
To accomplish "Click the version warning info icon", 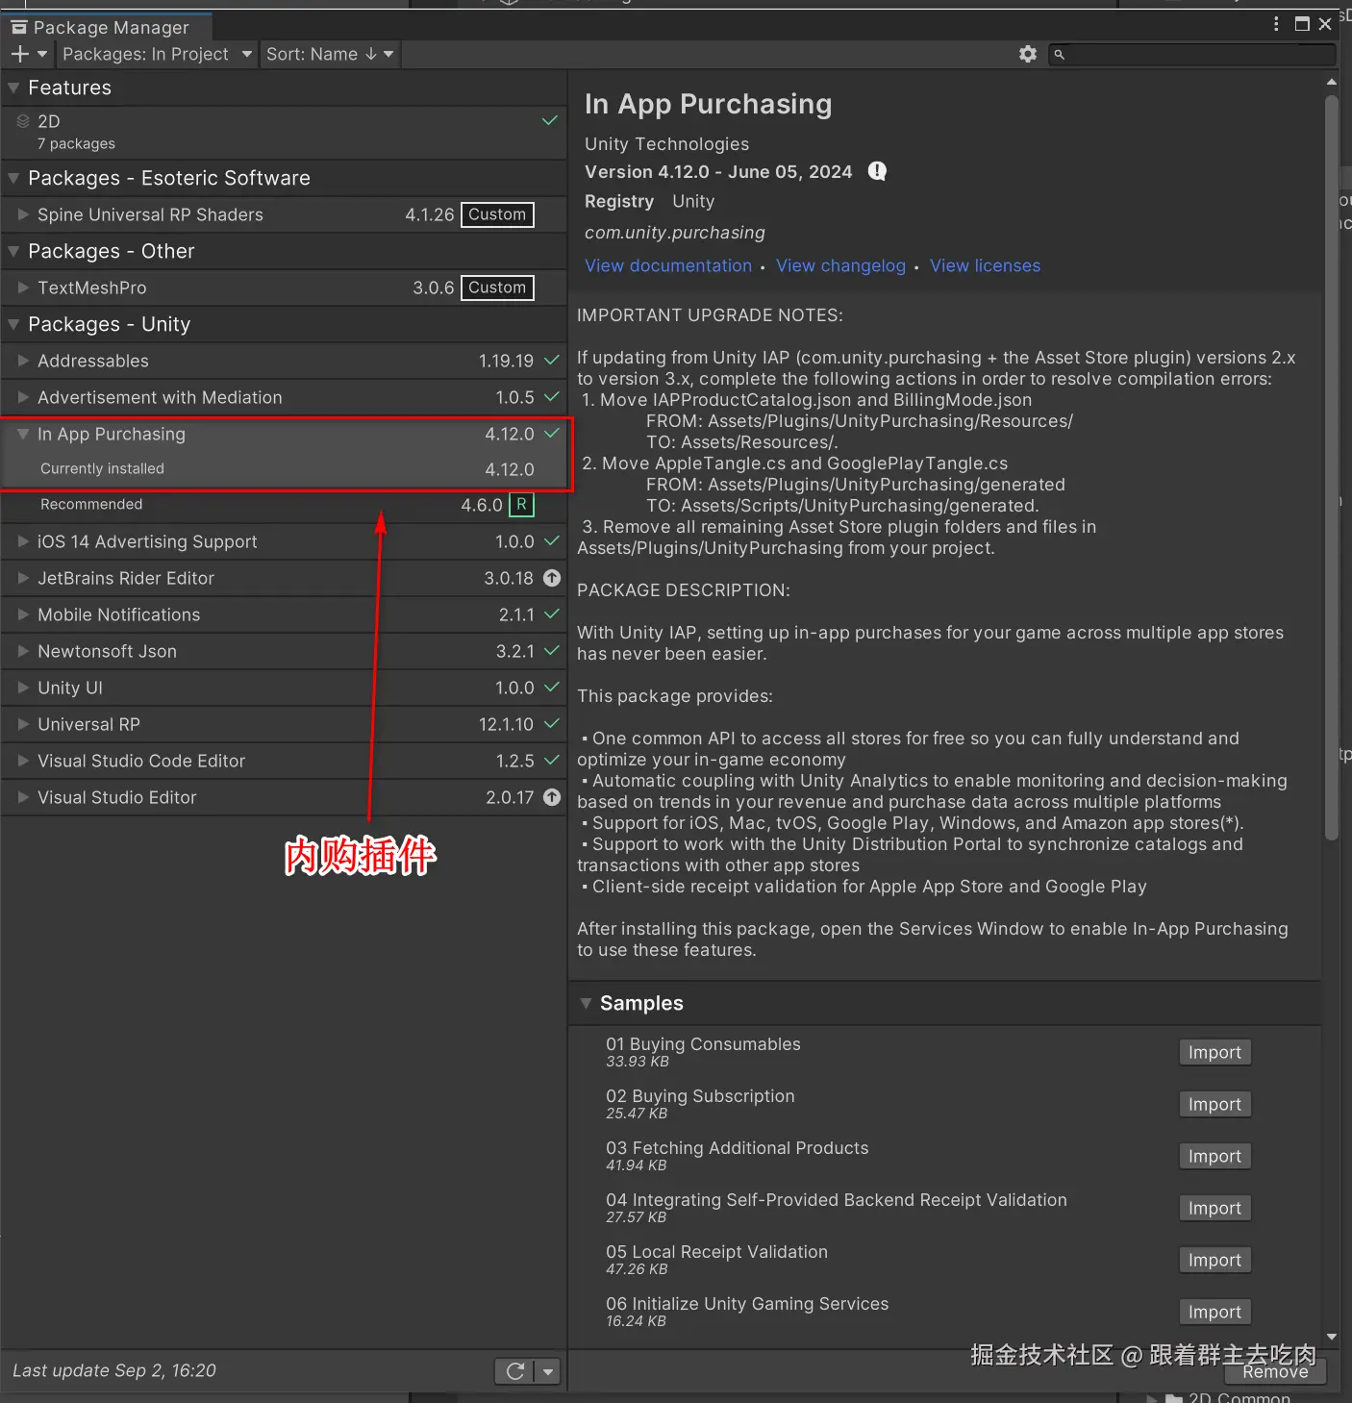I will (x=877, y=171).
